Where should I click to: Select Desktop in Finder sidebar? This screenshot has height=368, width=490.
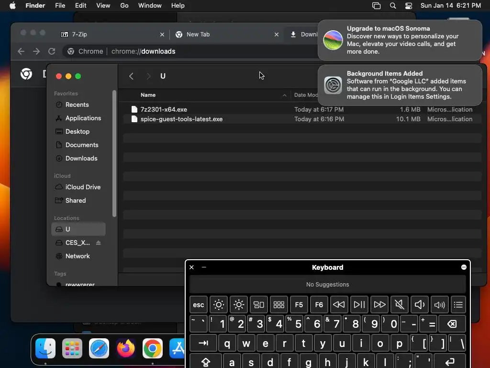click(x=78, y=132)
